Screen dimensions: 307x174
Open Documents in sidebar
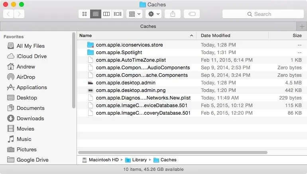coord(26,108)
